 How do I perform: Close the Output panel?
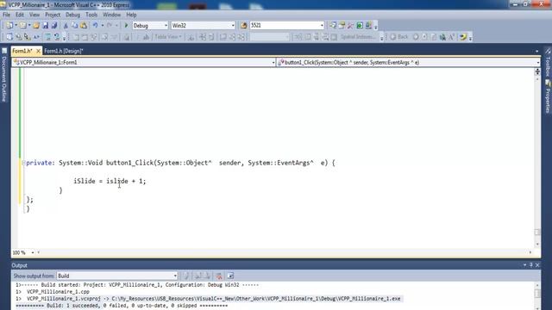[537, 265]
